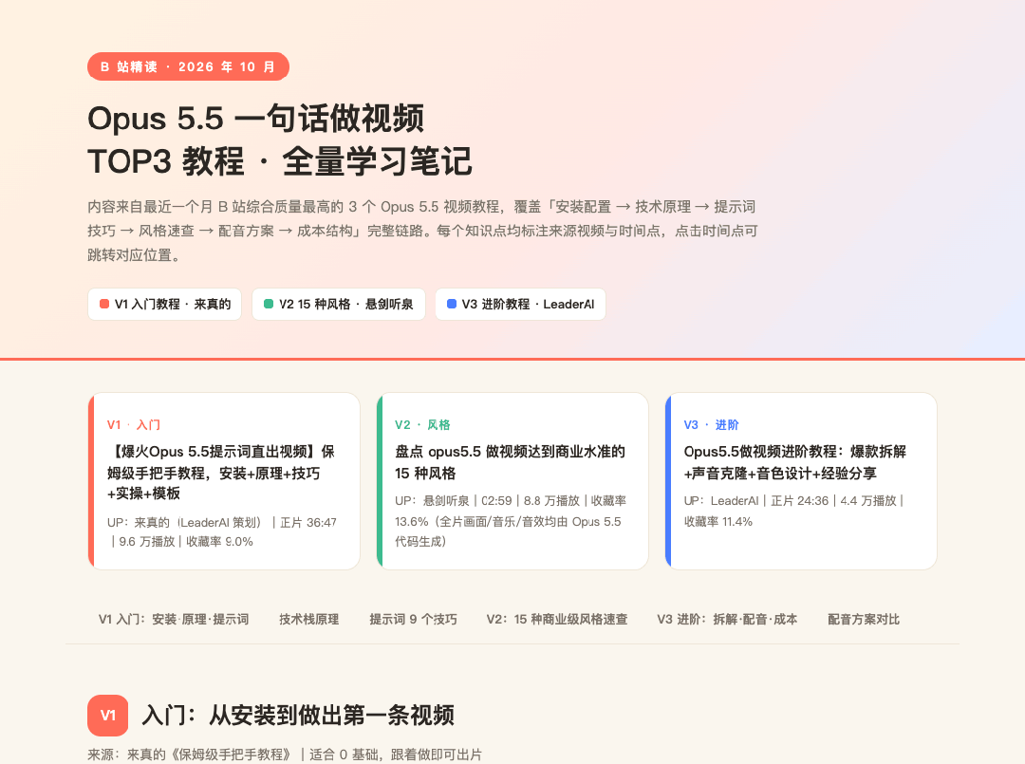Jump to the 'V3 进阶教程 · LeaderAI' chip

tap(520, 305)
